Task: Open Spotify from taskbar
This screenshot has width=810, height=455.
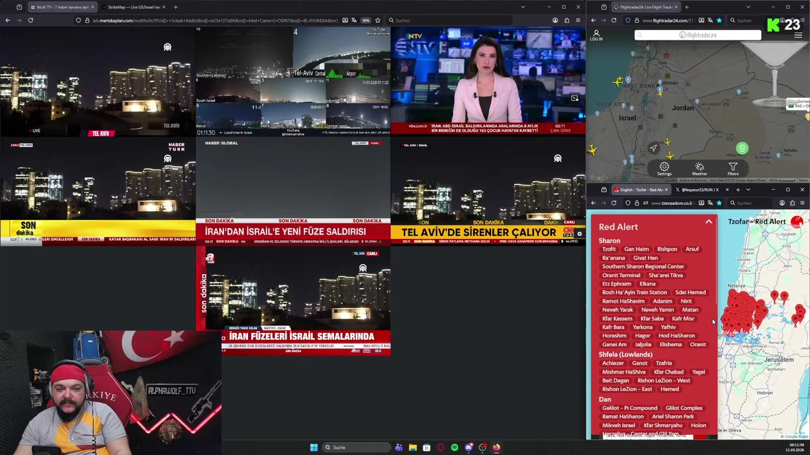Action: point(454,447)
